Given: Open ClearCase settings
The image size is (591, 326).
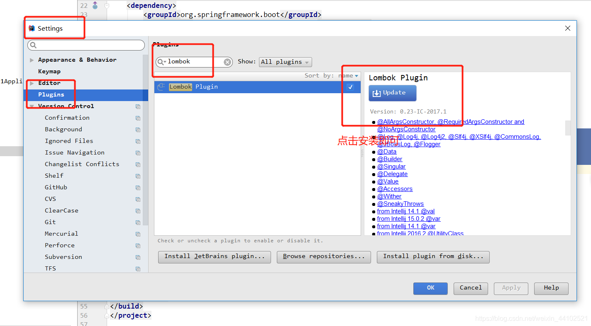Looking at the screenshot, I should (x=61, y=211).
